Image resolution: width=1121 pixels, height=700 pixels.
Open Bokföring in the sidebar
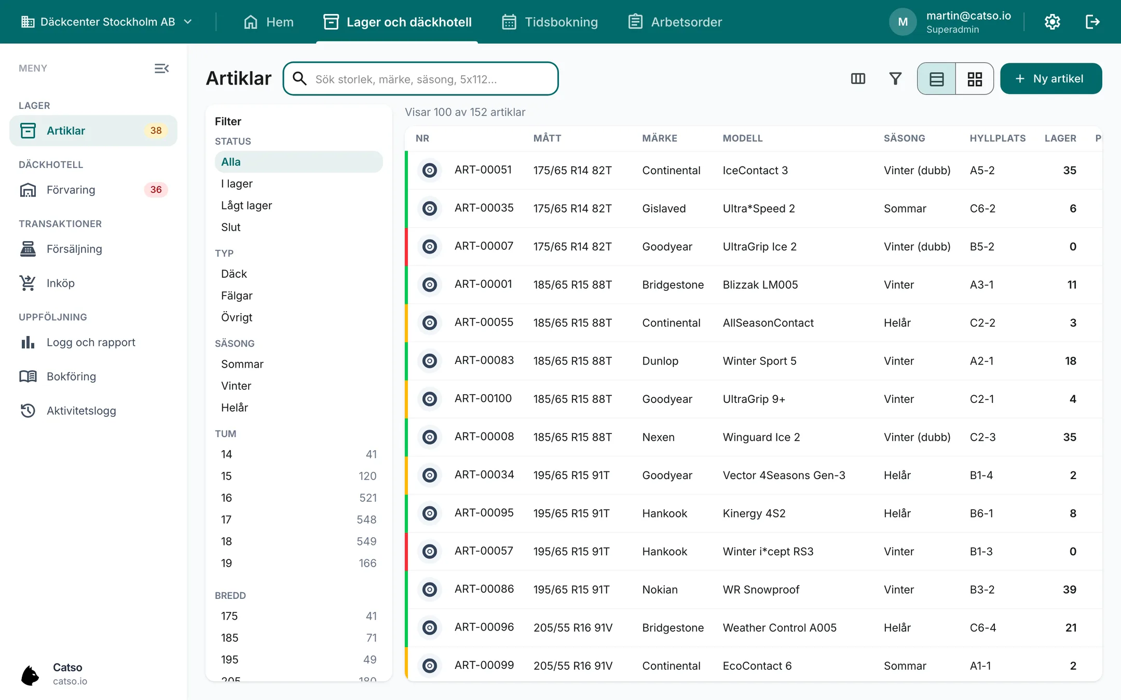tap(93, 376)
